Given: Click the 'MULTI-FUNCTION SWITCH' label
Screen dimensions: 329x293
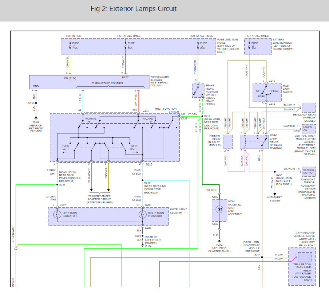Looking at the screenshot, I should [167, 110].
